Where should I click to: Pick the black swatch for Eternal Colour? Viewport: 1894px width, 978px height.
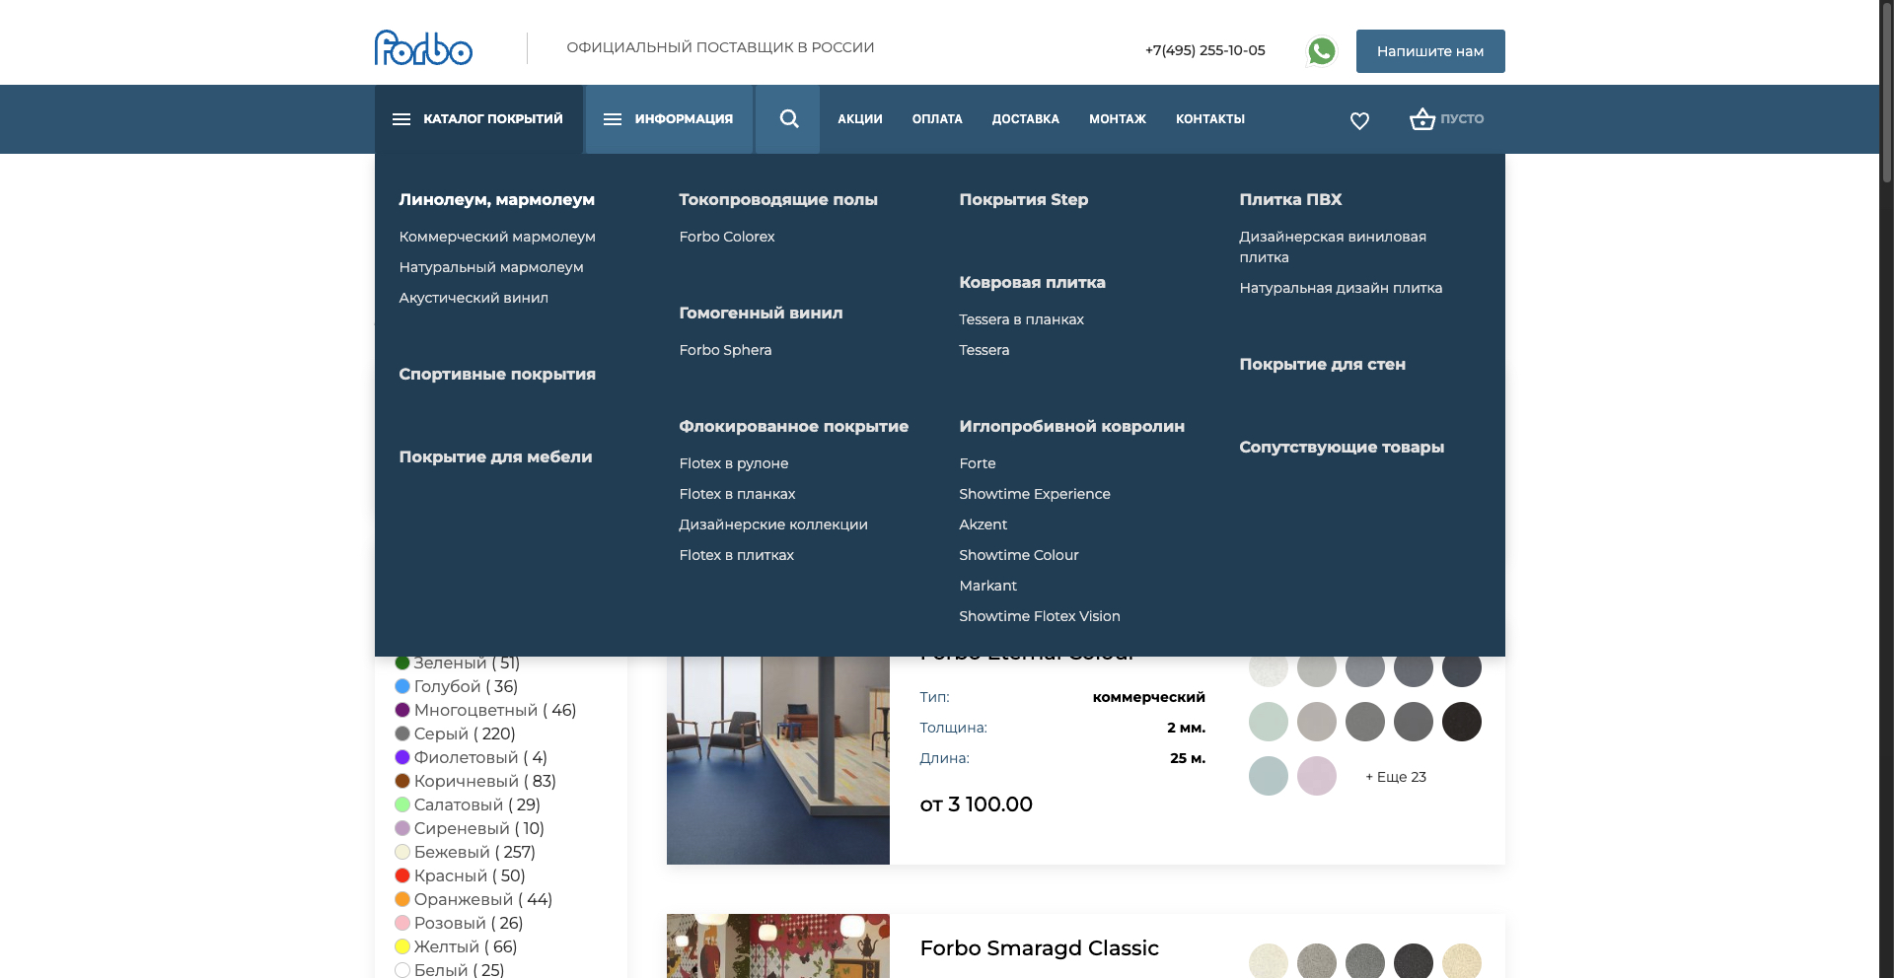(1462, 722)
